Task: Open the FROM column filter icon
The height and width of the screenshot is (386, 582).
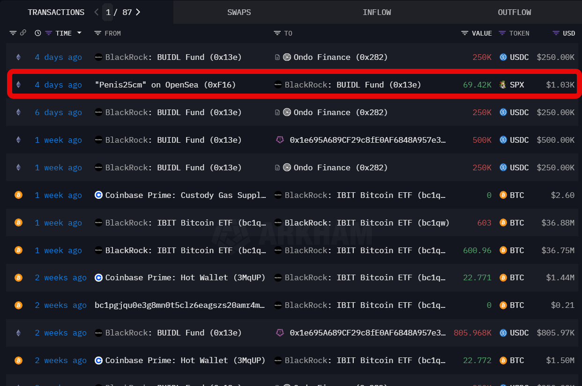Action: coord(97,33)
